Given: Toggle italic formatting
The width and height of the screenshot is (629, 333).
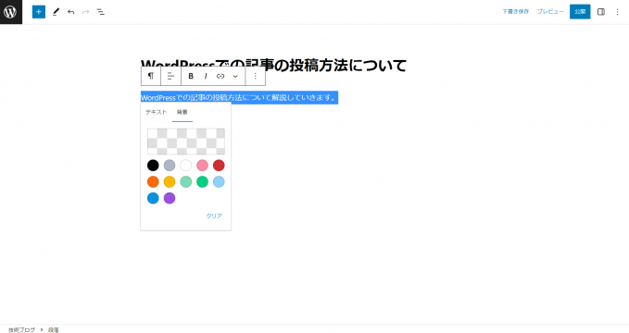Looking at the screenshot, I should [x=206, y=76].
